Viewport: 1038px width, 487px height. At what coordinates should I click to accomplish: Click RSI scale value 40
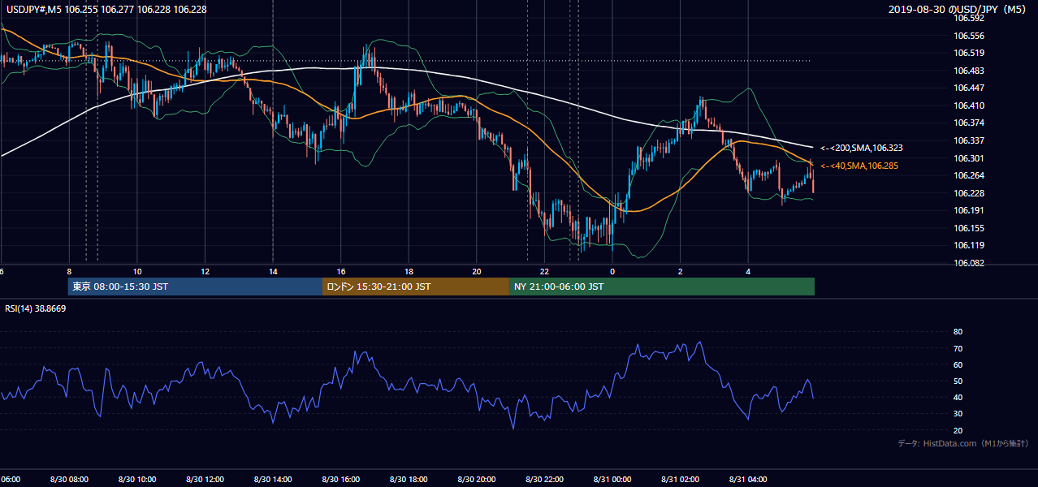pos(958,397)
